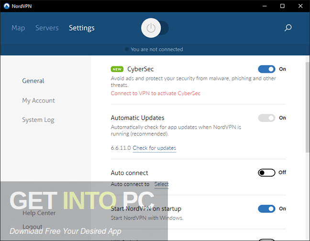
Task: Click the power quick-connect button
Action: [x=151, y=28]
